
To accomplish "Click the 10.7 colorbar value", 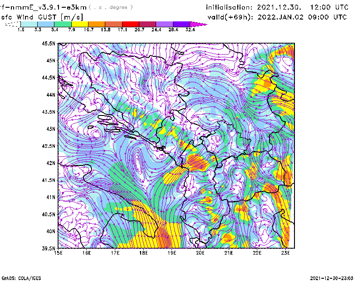I will click(88, 30).
